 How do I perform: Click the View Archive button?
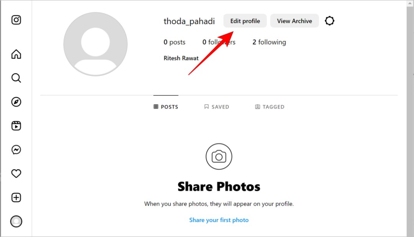click(x=294, y=21)
